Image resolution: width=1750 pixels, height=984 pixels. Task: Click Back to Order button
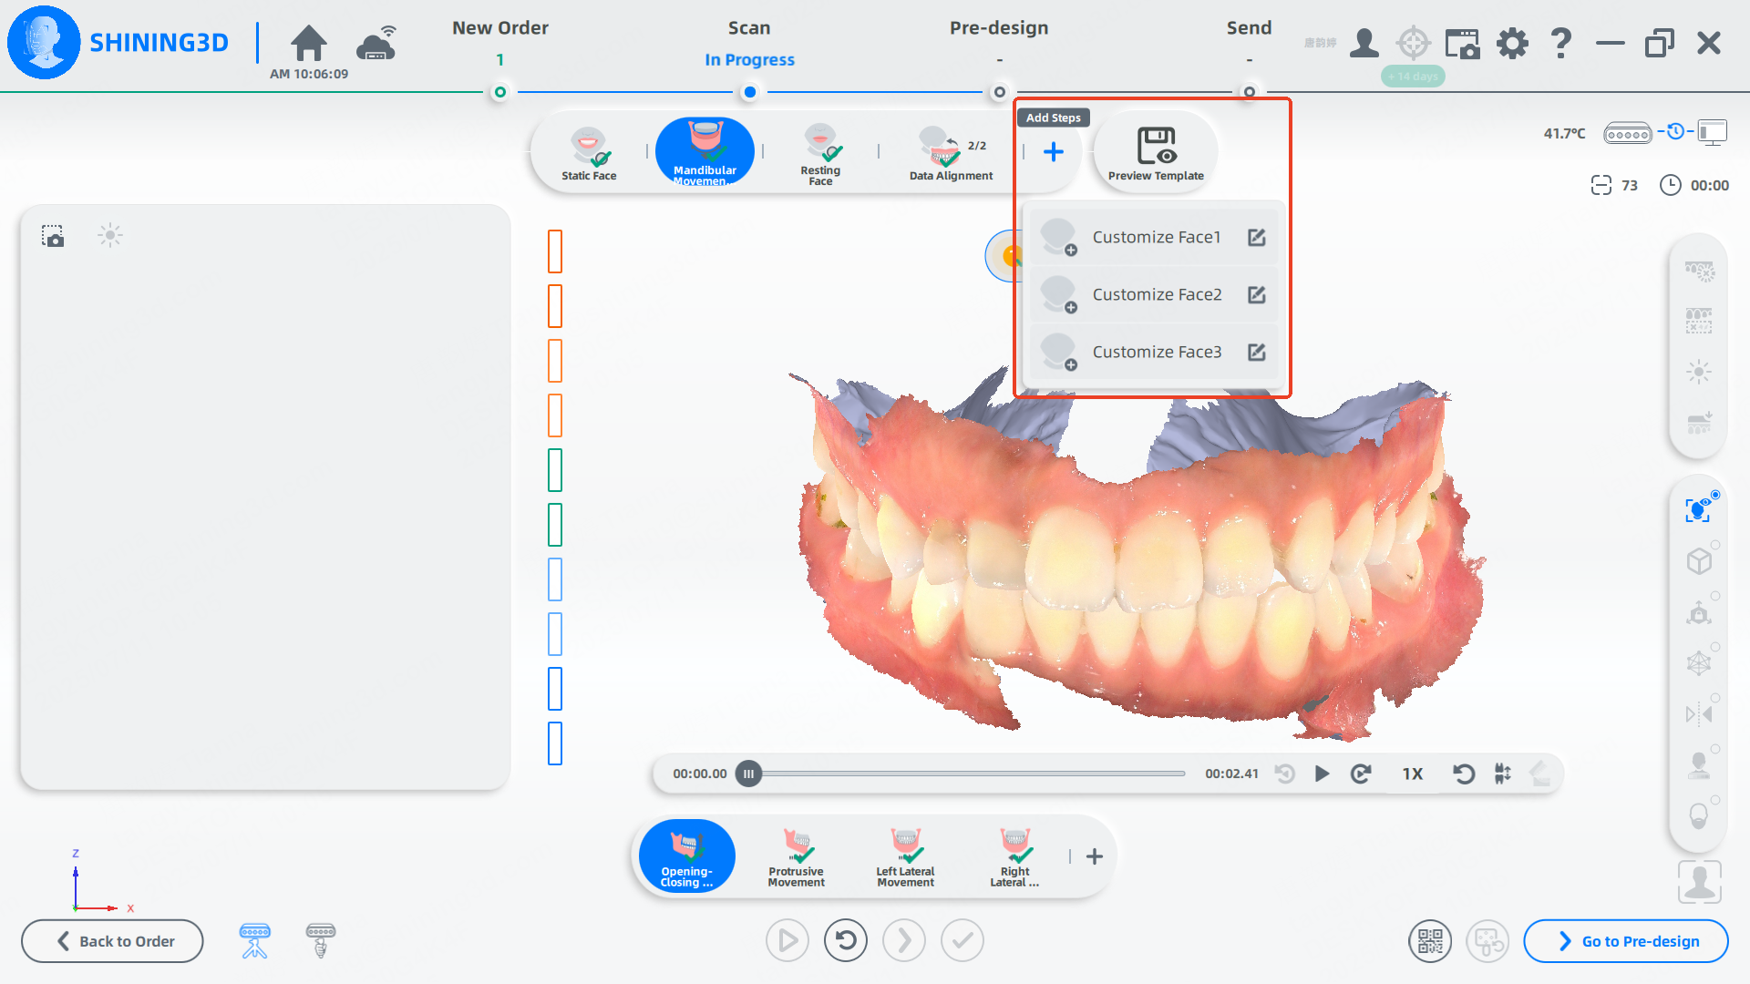tap(113, 941)
